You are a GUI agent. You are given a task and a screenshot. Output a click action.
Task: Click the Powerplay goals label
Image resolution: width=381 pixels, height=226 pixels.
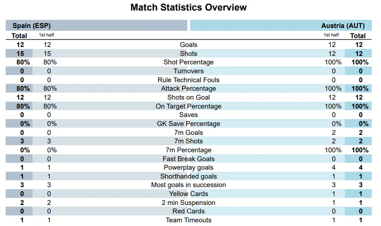[188, 168]
